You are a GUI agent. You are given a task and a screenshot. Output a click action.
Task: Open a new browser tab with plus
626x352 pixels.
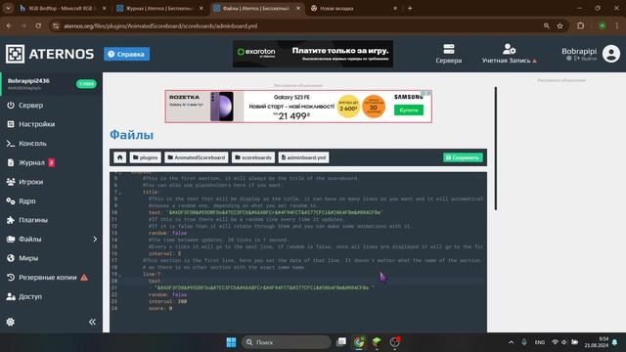[410, 9]
